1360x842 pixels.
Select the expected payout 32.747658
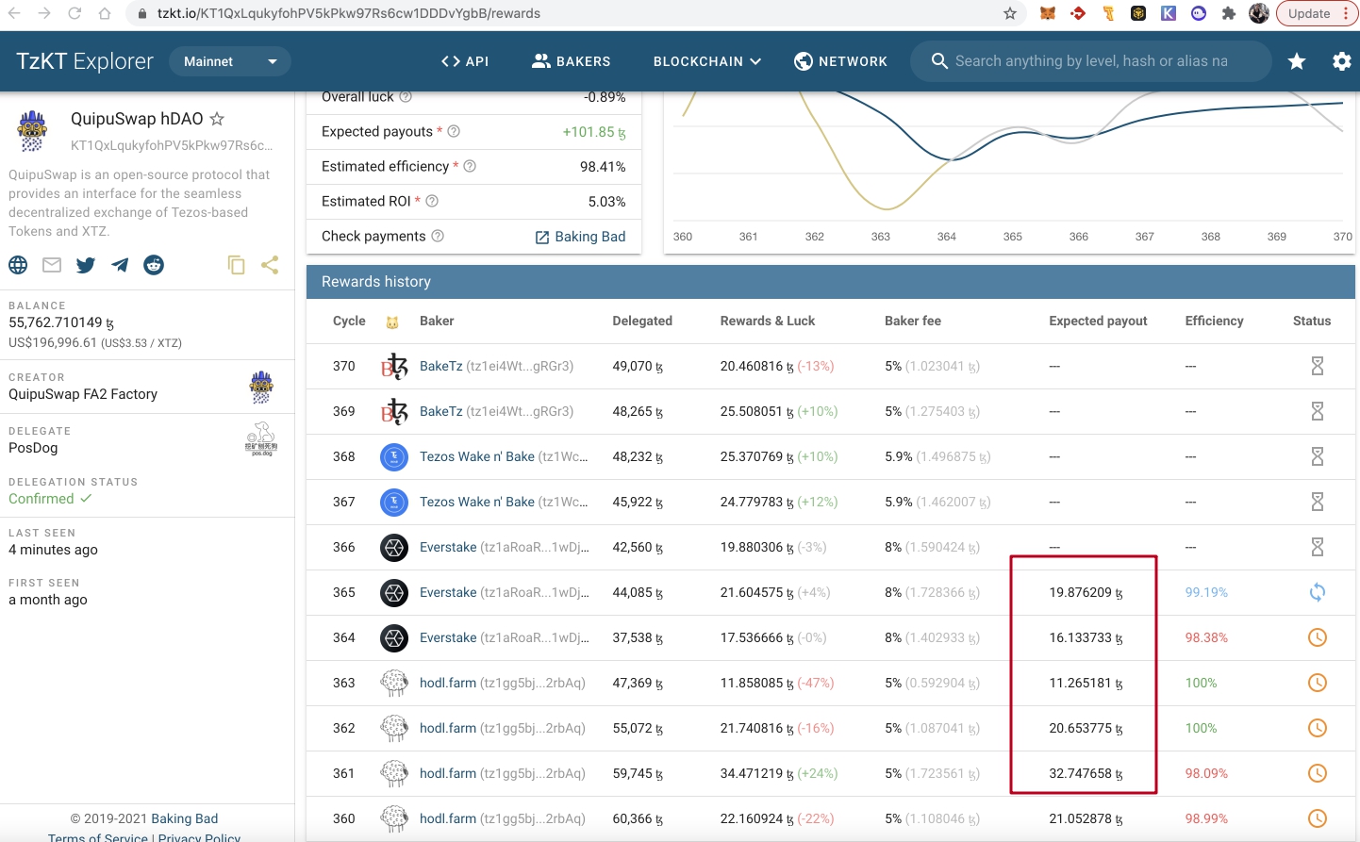coord(1086,773)
